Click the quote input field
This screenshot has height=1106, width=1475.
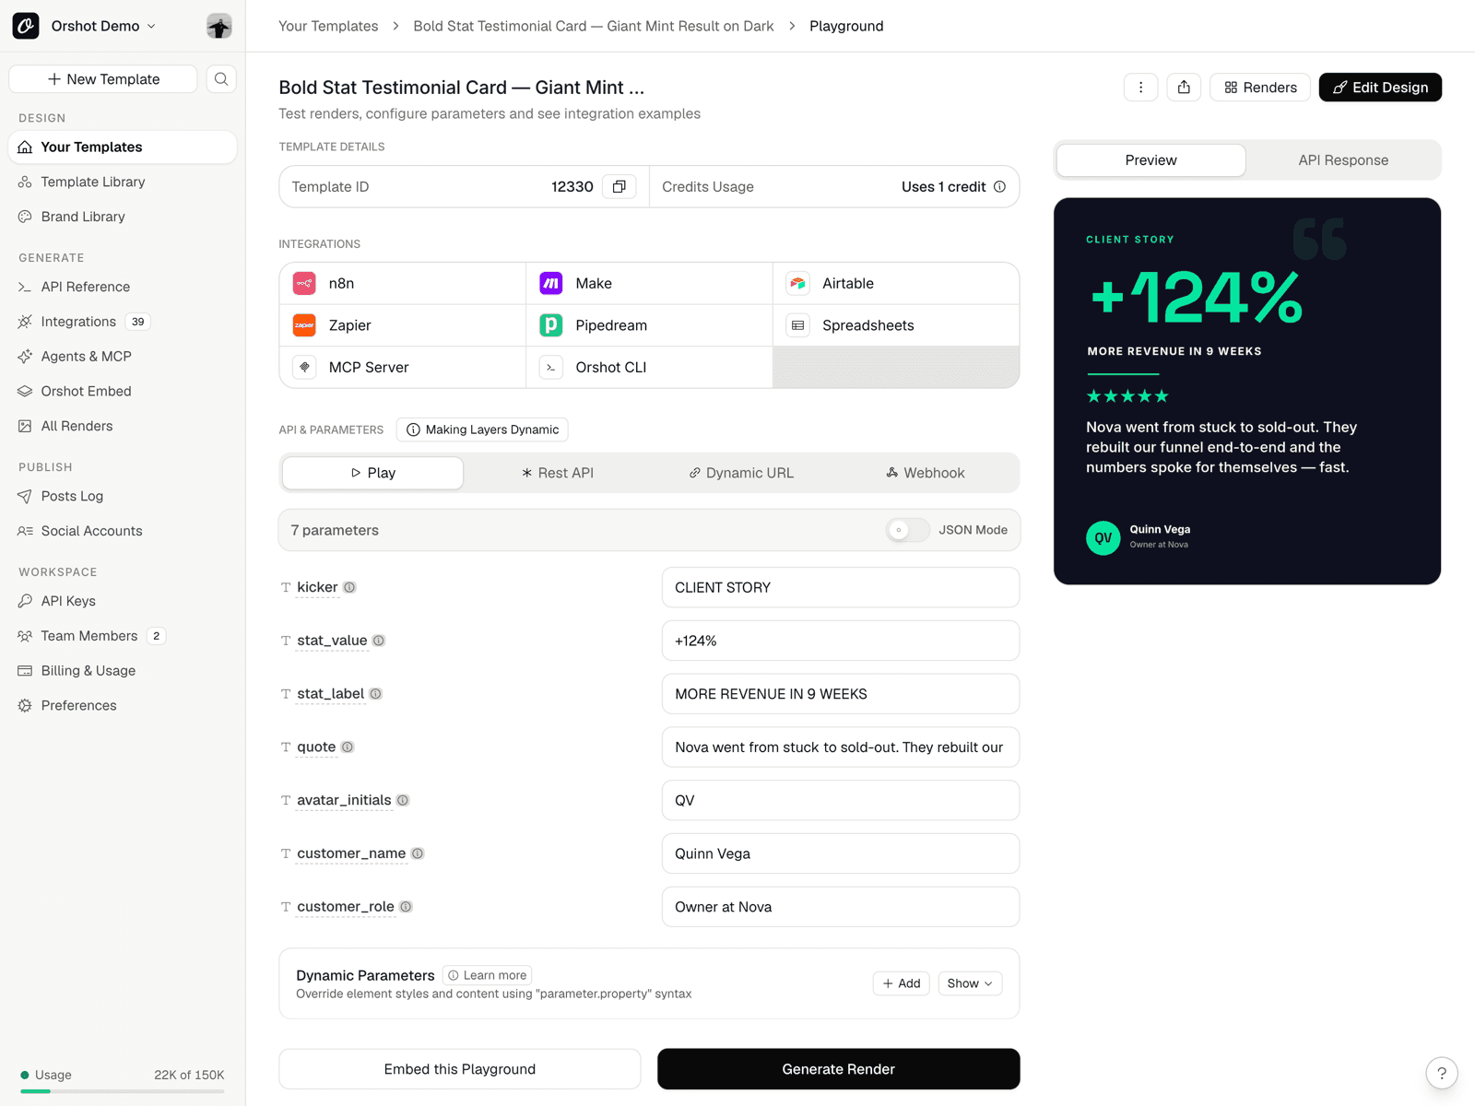click(841, 747)
